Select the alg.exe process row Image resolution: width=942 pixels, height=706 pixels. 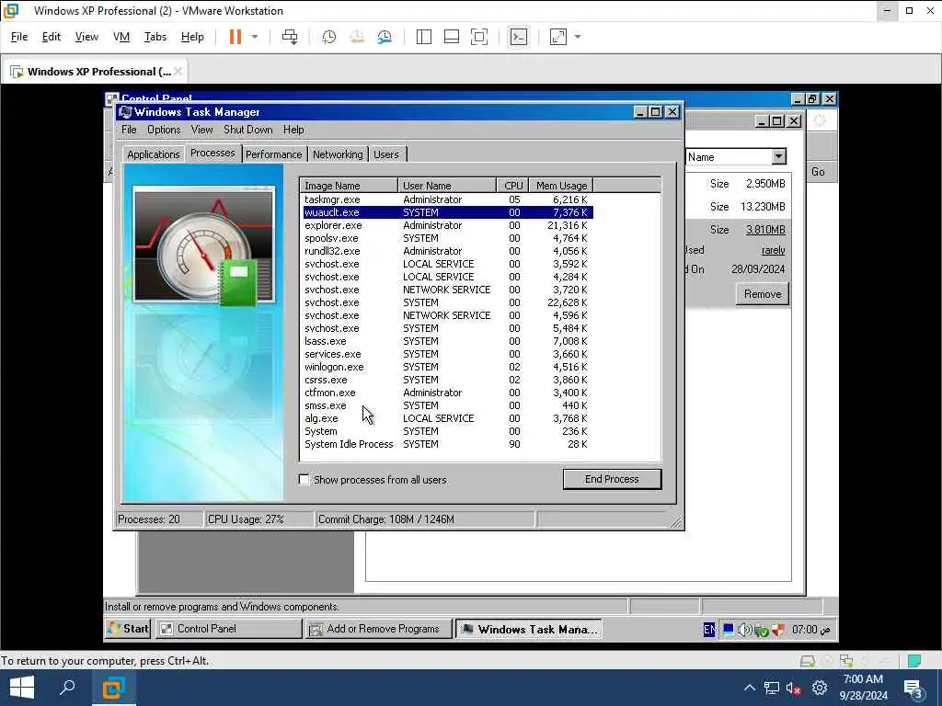[x=447, y=418]
